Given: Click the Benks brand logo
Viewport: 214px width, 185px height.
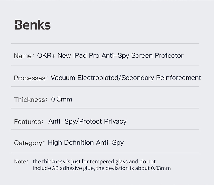Looking at the screenshot, I should point(33,25).
